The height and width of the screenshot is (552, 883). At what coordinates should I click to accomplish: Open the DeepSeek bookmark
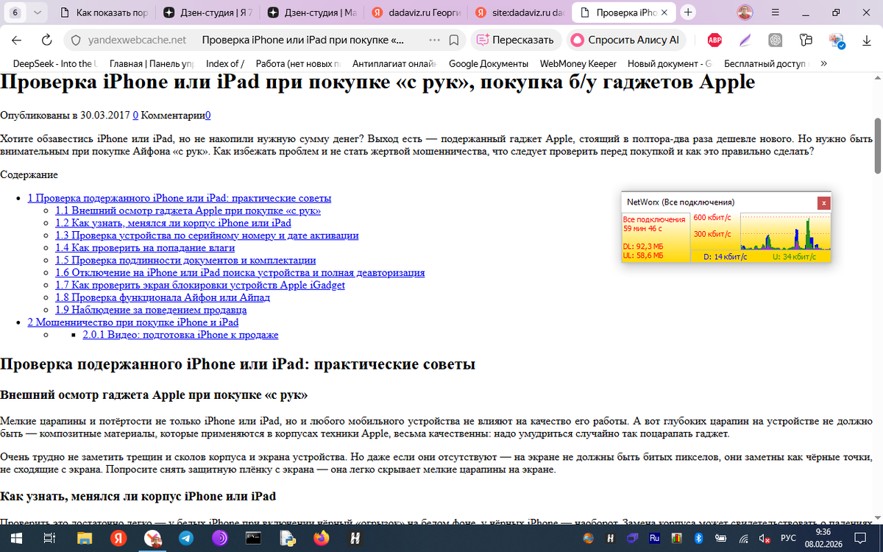[54, 63]
